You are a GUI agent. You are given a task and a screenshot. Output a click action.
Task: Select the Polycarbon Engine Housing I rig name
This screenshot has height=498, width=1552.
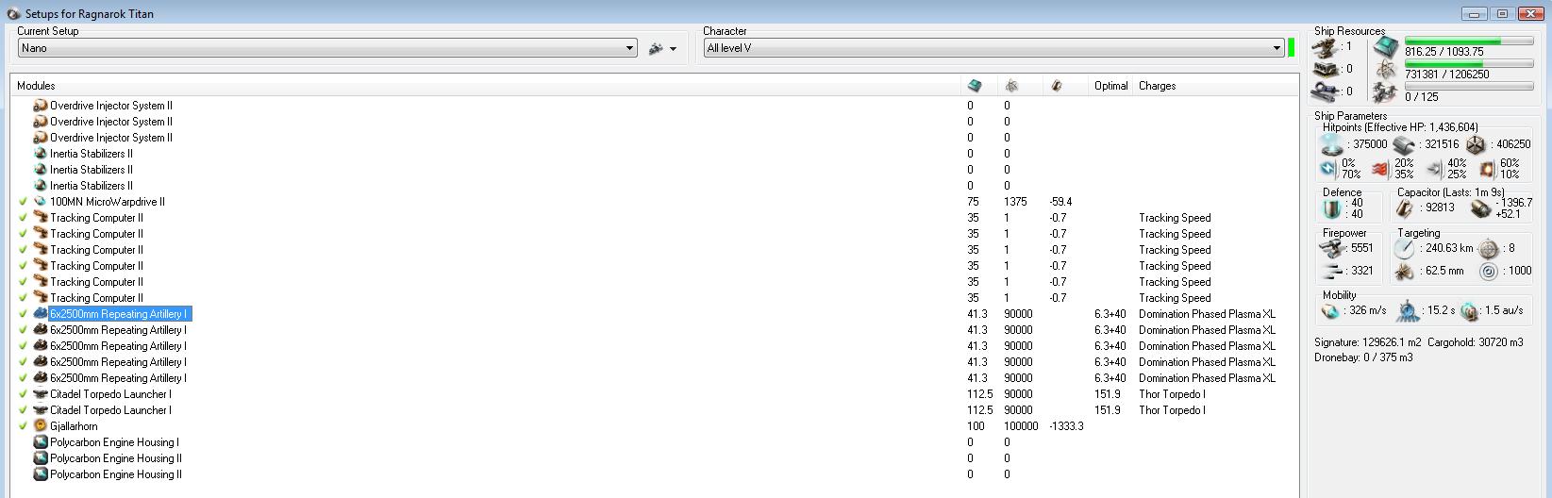coord(114,442)
